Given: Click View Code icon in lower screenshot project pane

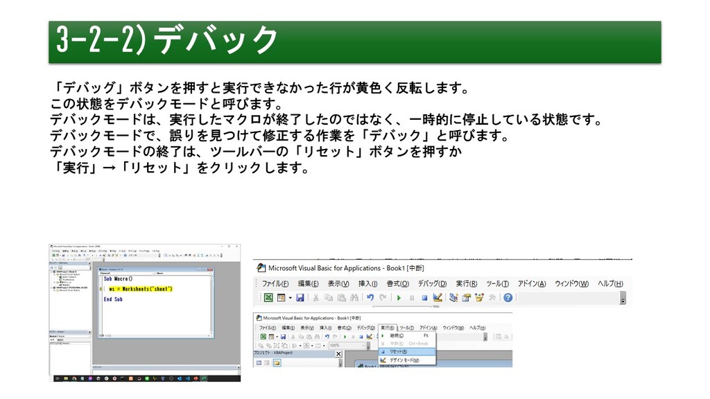Looking at the screenshot, I should pyautogui.click(x=259, y=362).
